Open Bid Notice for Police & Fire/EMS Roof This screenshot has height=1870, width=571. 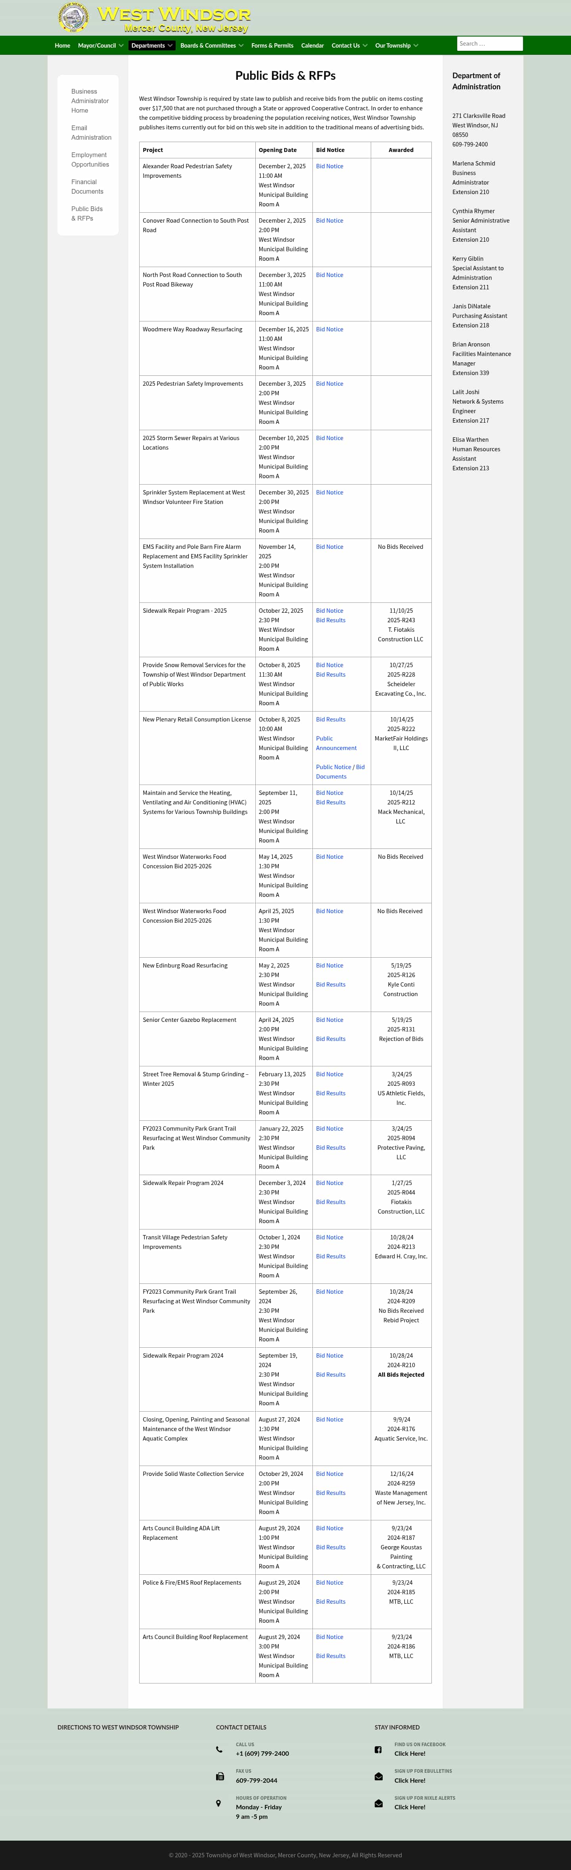coord(330,1583)
